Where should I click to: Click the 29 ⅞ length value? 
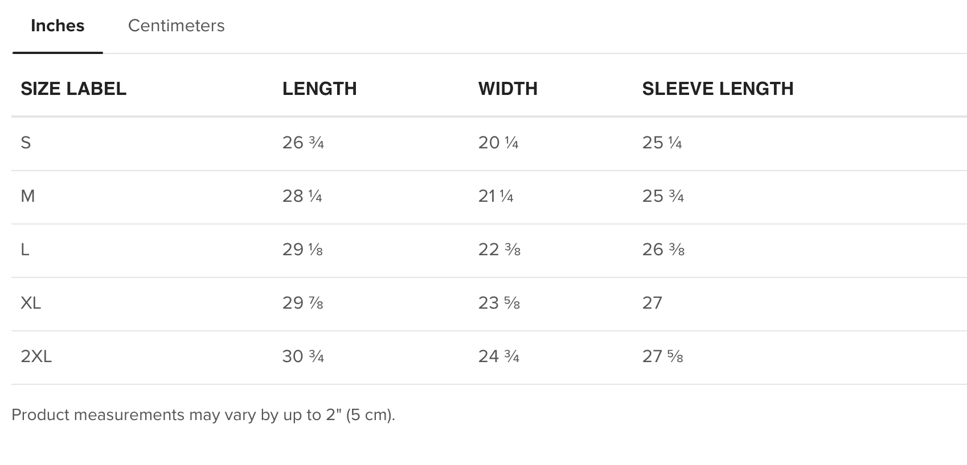(x=302, y=303)
